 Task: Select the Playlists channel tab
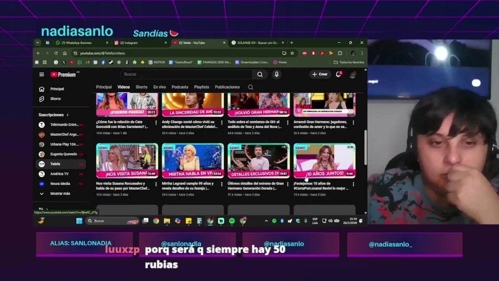[x=202, y=87]
